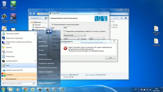Screen dimensions: 163x92
Task: Open Программы по умолчанию from the Start menu
Action: tap(48, 67)
